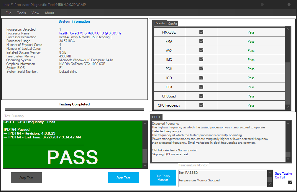Click the Temperature Monitor Stopped message

199,180
